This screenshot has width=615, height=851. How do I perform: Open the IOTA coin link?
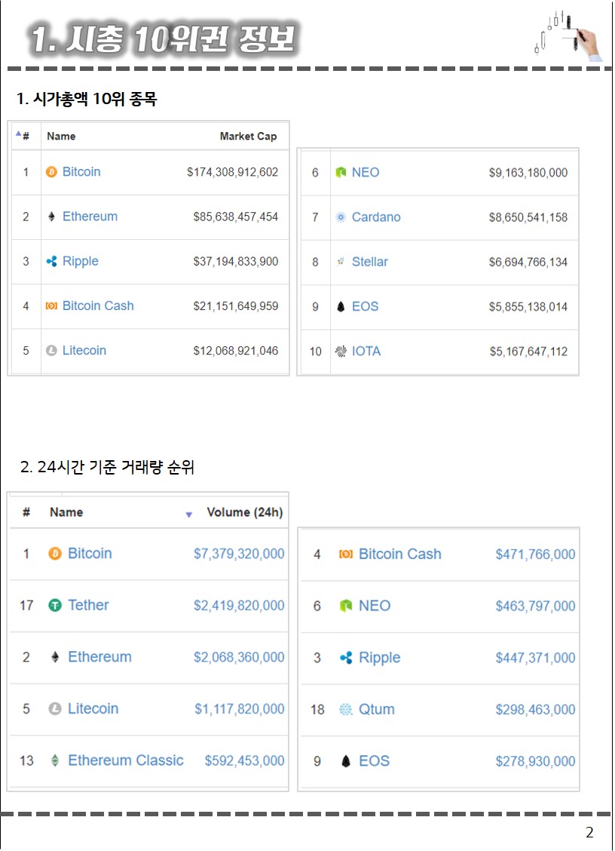(x=366, y=351)
